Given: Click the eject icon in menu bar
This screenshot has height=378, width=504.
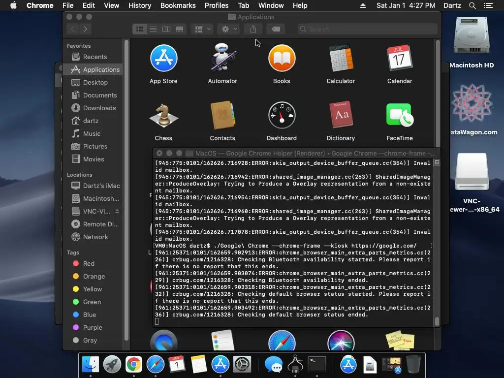Looking at the screenshot, I should click(363, 5).
